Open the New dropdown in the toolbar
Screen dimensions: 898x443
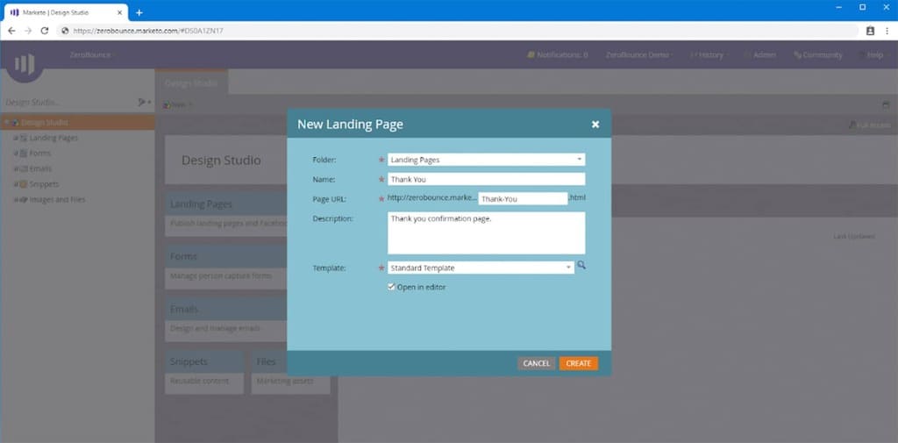point(177,105)
